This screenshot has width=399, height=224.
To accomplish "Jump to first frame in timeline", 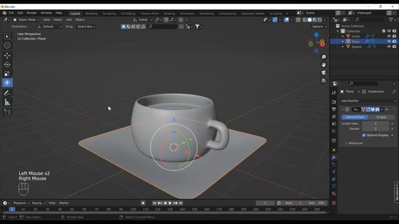I will (x=155, y=203).
